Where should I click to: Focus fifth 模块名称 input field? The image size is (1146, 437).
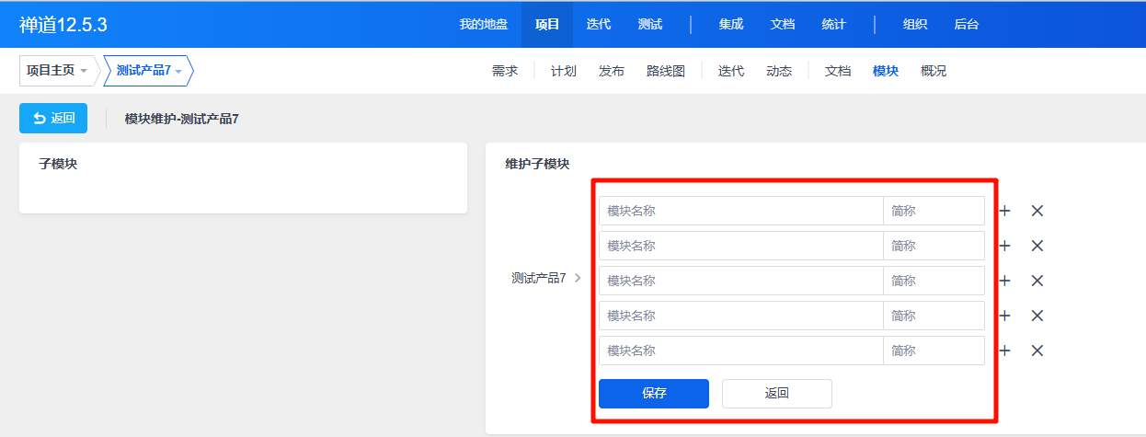741,351
